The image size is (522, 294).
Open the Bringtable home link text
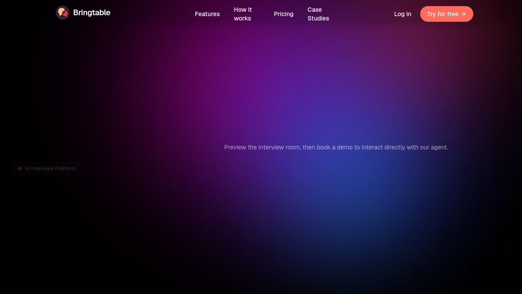click(92, 13)
